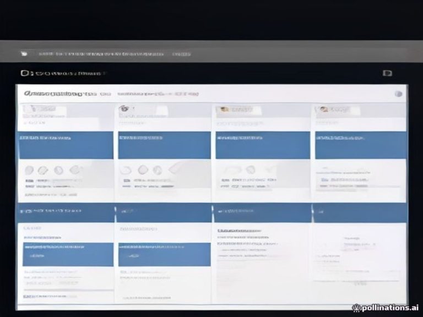
Task: Click the round gray icon in the white panel header's right corner
Action: click(398, 94)
